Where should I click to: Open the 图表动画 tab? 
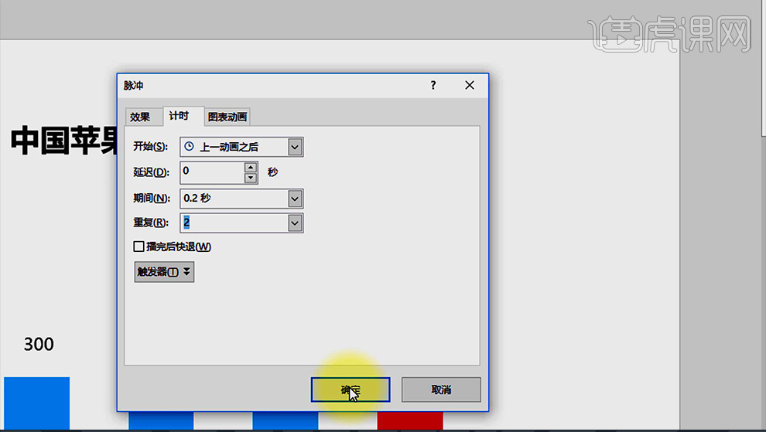pyautogui.click(x=227, y=117)
